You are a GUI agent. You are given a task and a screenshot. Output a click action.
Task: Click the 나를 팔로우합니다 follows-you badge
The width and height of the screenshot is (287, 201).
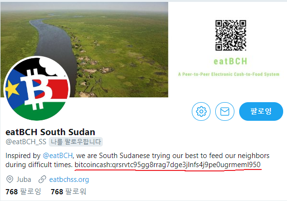(76, 142)
